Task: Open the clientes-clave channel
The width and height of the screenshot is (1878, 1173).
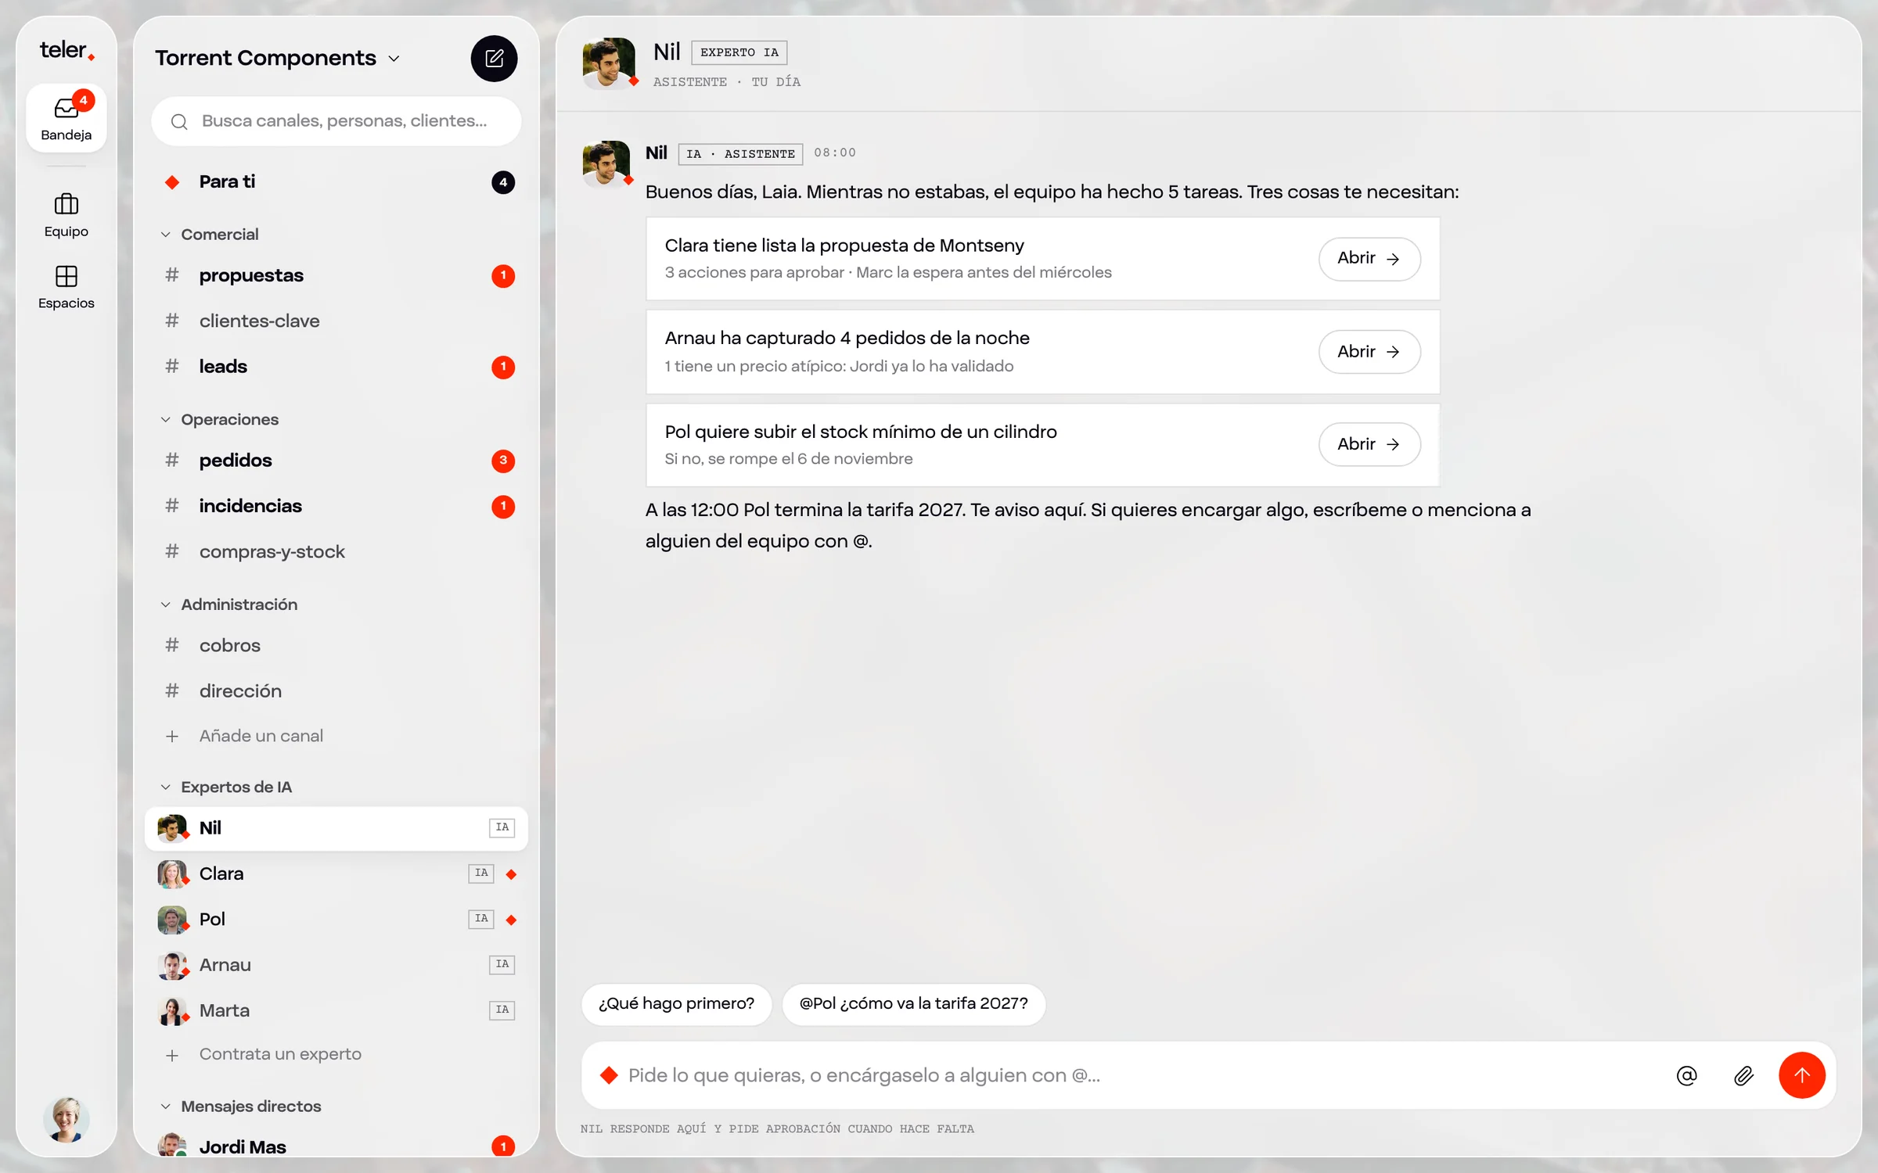Action: 336,321
